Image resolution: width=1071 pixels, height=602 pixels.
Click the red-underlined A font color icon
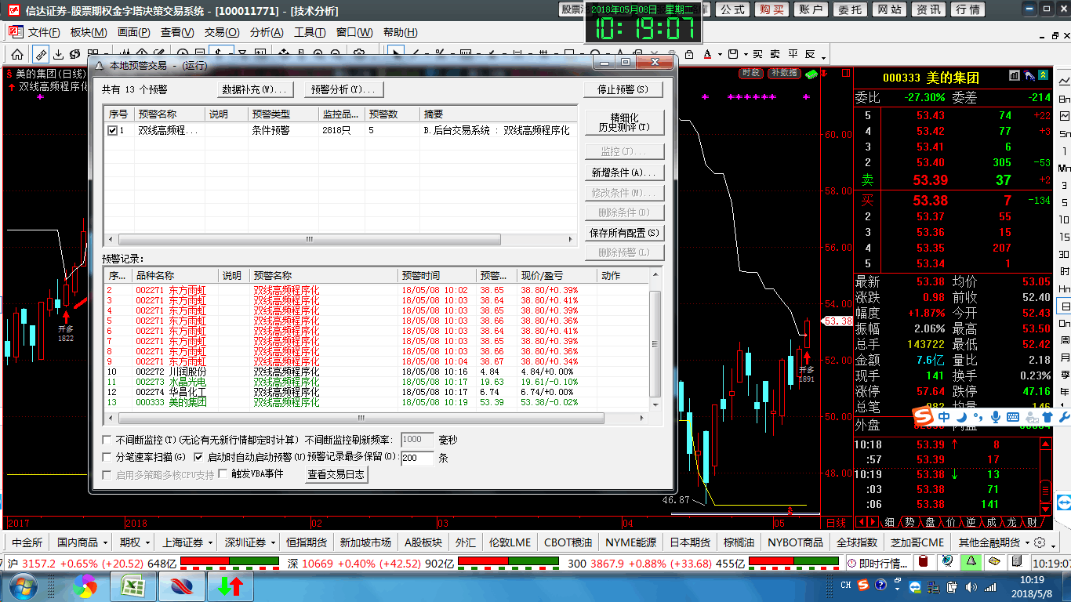coord(708,54)
